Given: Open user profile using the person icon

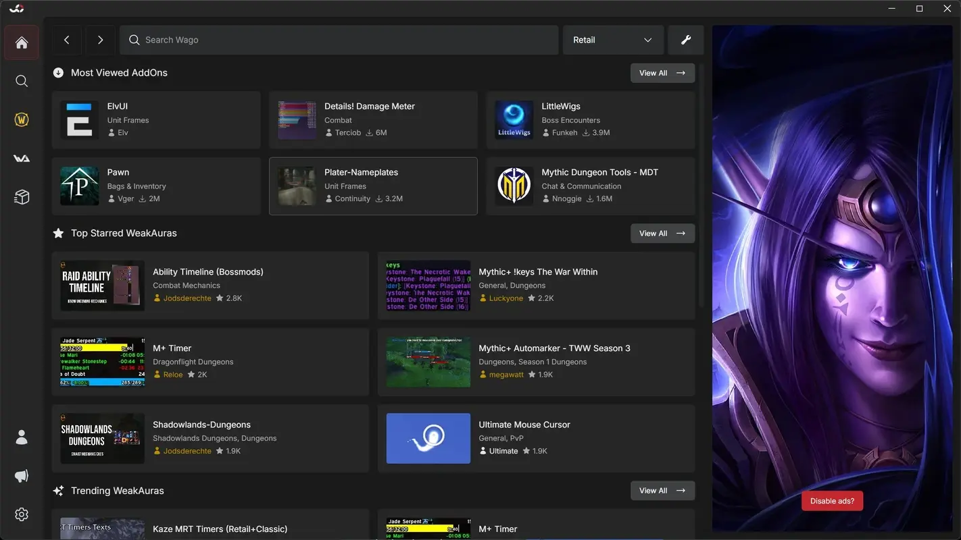Looking at the screenshot, I should coord(21,437).
